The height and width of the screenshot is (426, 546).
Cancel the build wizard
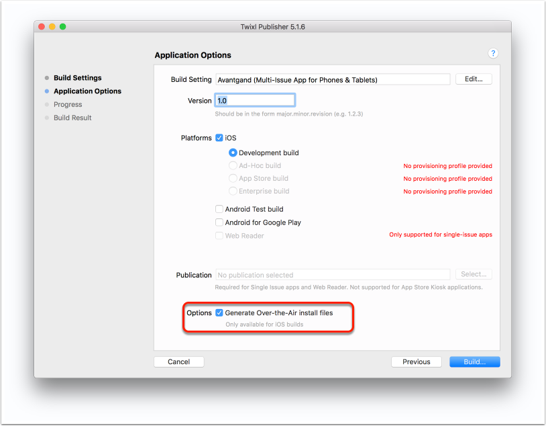tap(178, 361)
